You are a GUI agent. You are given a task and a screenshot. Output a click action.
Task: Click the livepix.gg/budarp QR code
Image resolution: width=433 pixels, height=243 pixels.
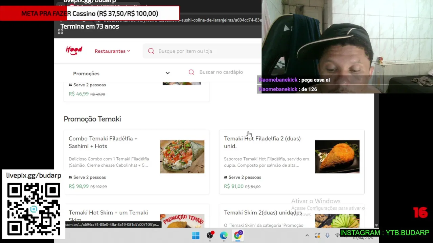click(x=33, y=209)
